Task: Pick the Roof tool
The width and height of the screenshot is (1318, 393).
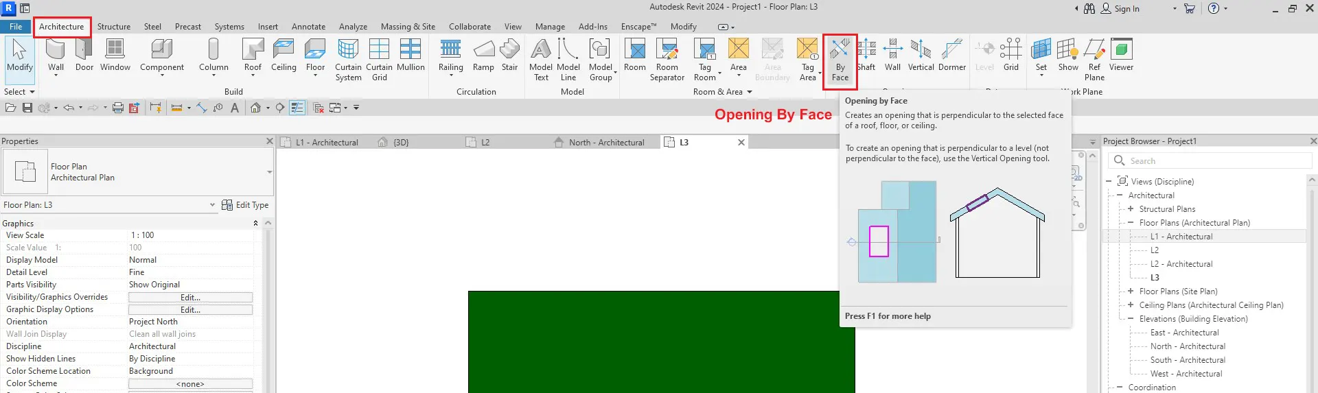Action: pos(253,56)
